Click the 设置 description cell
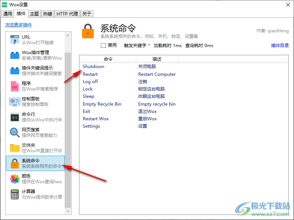Viewport: 294px width, 220px height. coord(143,126)
